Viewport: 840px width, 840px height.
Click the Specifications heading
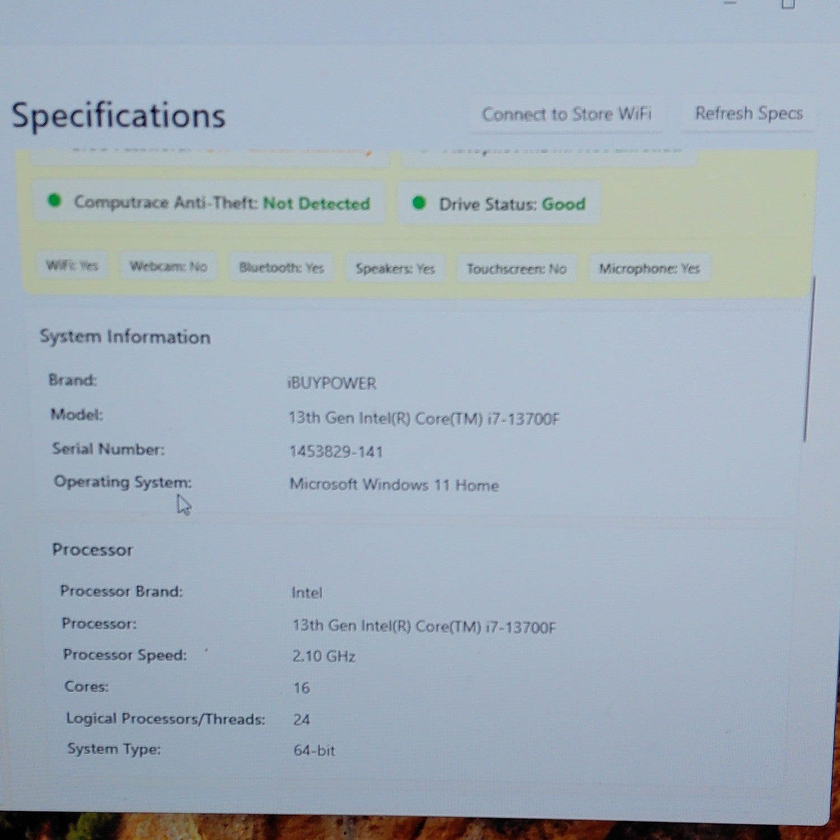[x=118, y=116]
